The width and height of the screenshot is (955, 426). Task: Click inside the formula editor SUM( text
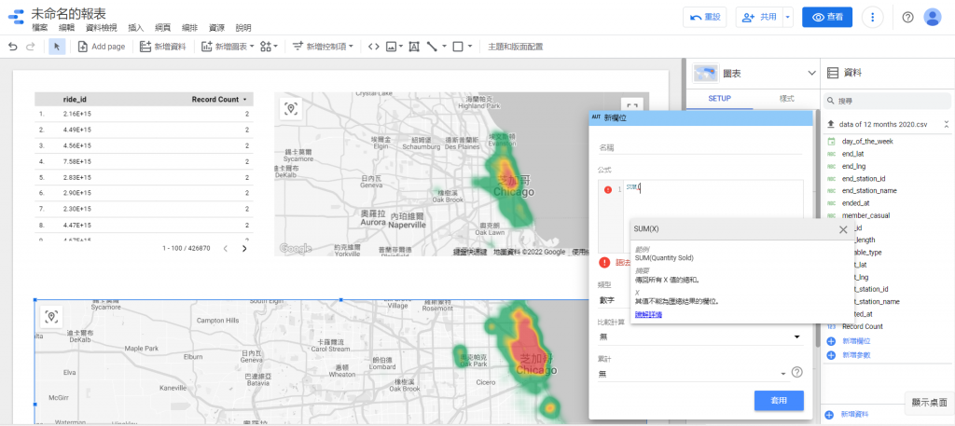pos(633,188)
